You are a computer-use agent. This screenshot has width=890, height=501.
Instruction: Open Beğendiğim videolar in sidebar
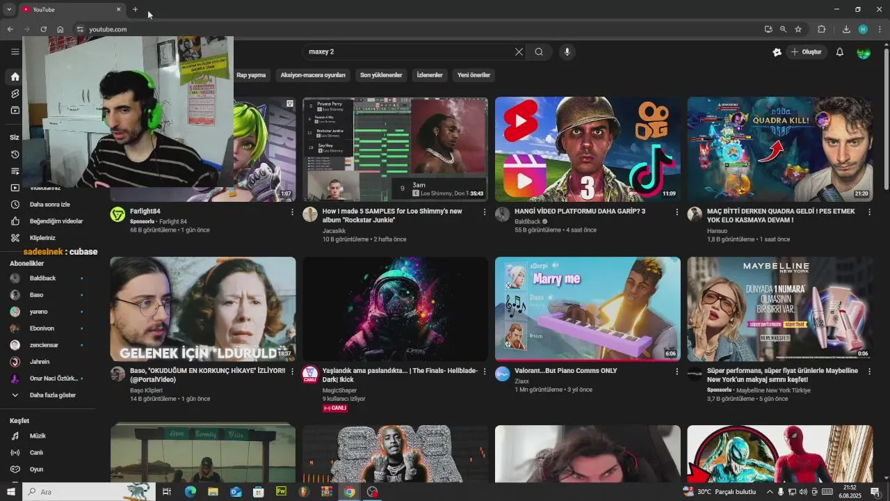point(56,221)
